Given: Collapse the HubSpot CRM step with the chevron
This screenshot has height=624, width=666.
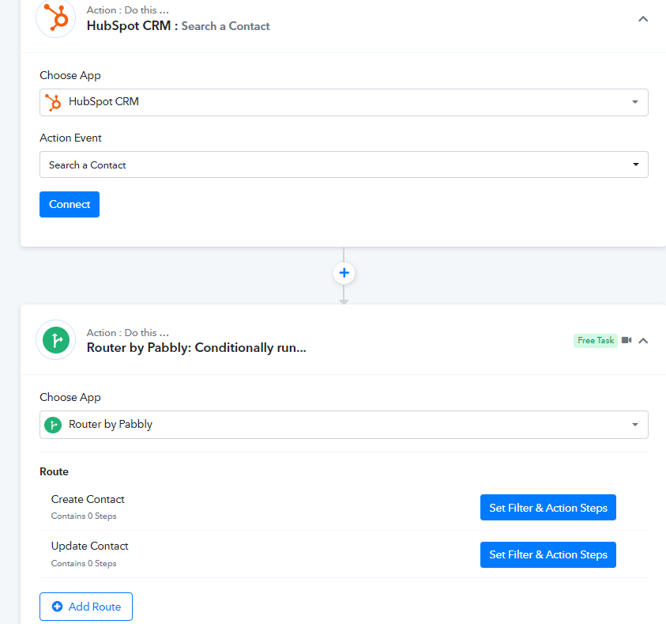Looking at the screenshot, I should 643,19.
